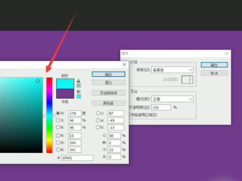Open the 使用 contents dropdown showing 前景色

172,70
